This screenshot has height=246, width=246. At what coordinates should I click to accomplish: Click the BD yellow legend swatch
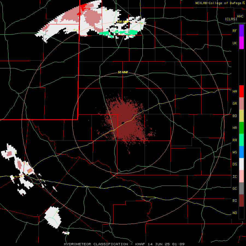tap(241, 116)
